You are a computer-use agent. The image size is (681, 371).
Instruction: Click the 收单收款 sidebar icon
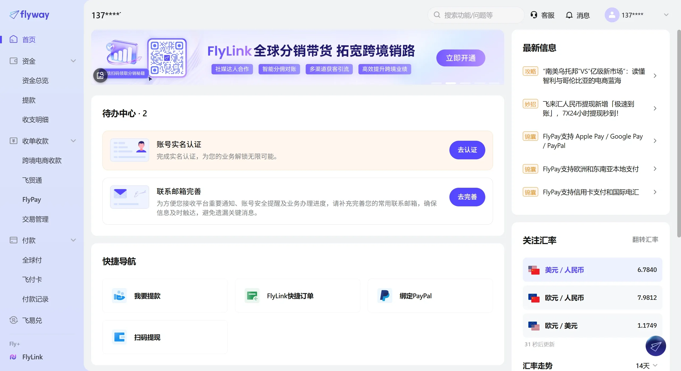click(14, 141)
